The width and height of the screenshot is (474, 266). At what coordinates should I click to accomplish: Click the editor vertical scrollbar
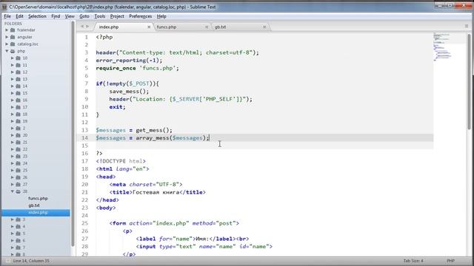click(469, 81)
